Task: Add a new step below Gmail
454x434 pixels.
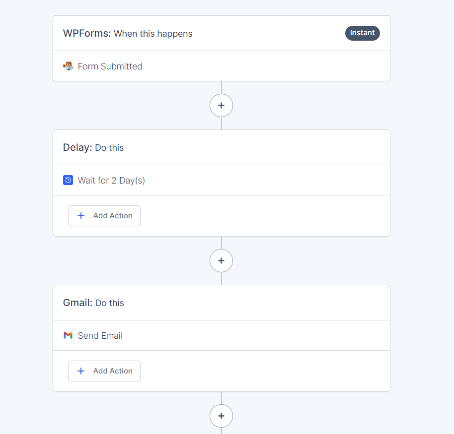Action: [221, 416]
